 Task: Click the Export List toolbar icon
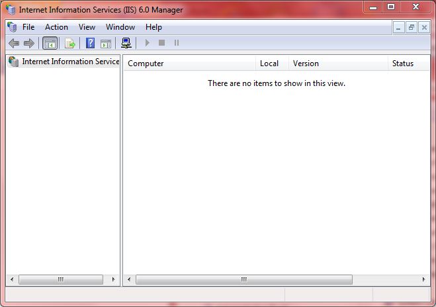point(69,43)
